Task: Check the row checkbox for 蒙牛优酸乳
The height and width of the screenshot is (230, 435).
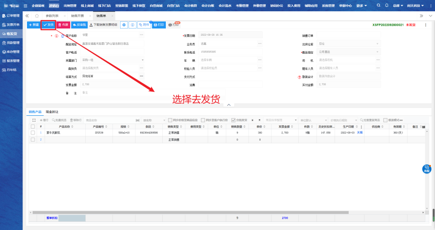Action: tap(33, 132)
